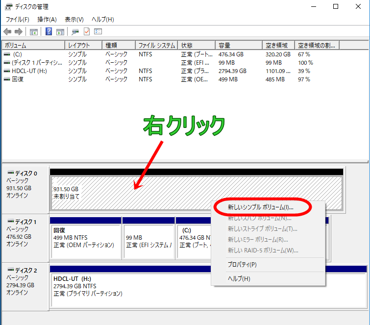Image resolution: width=370 pixels, height=325 pixels.
Task: Sort by the レイアウト column header
Action: [x=83, y=45]
